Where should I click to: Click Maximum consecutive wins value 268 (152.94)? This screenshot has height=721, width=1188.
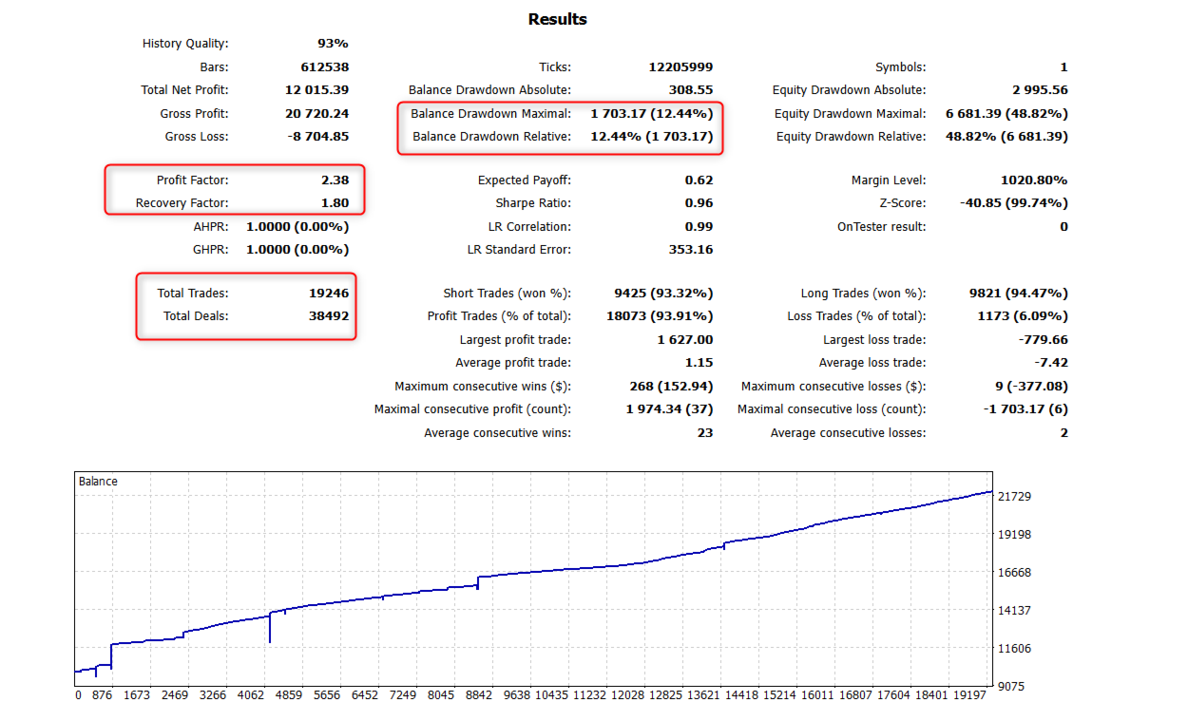pyautogui.click(x=670, y=387)
